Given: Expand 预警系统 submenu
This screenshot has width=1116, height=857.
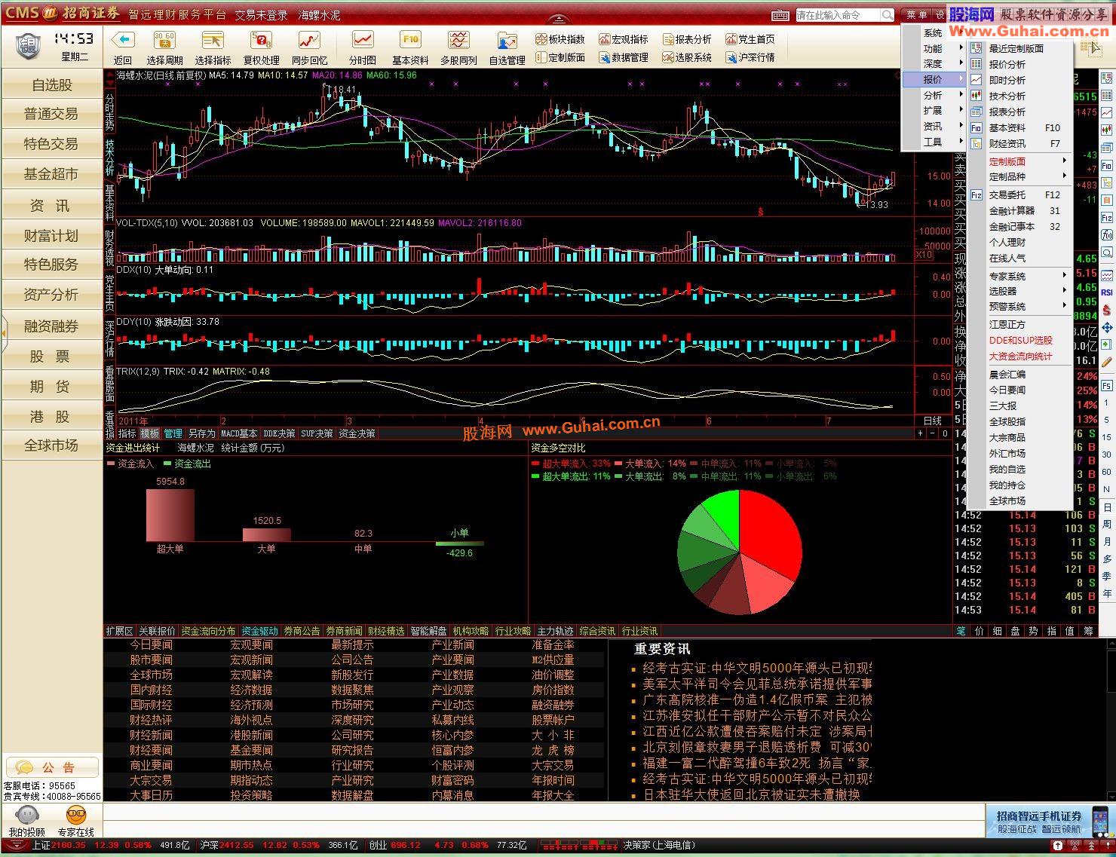Looking at the screenshot, I should tap(1021, 307).
